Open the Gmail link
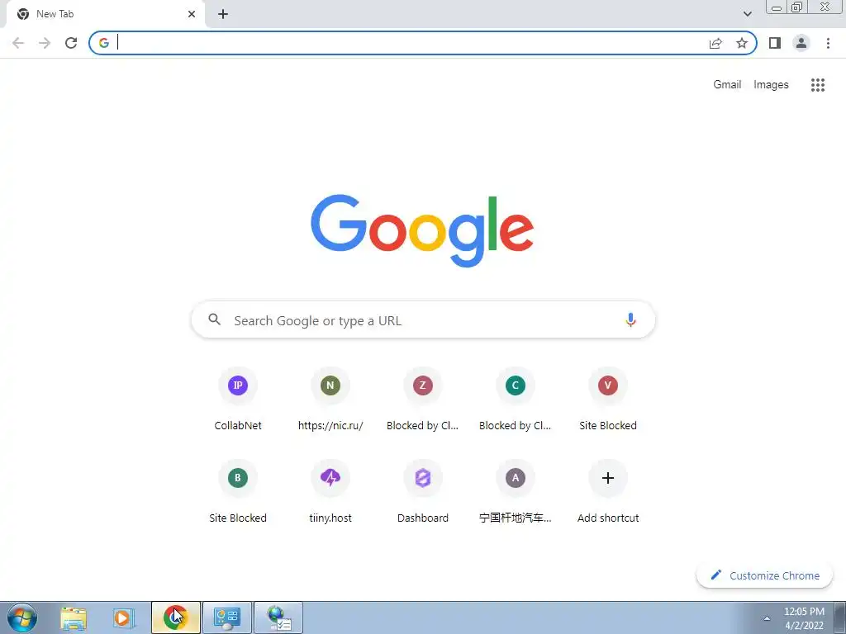This screenshot has height=634, width=846. (727, 85)
